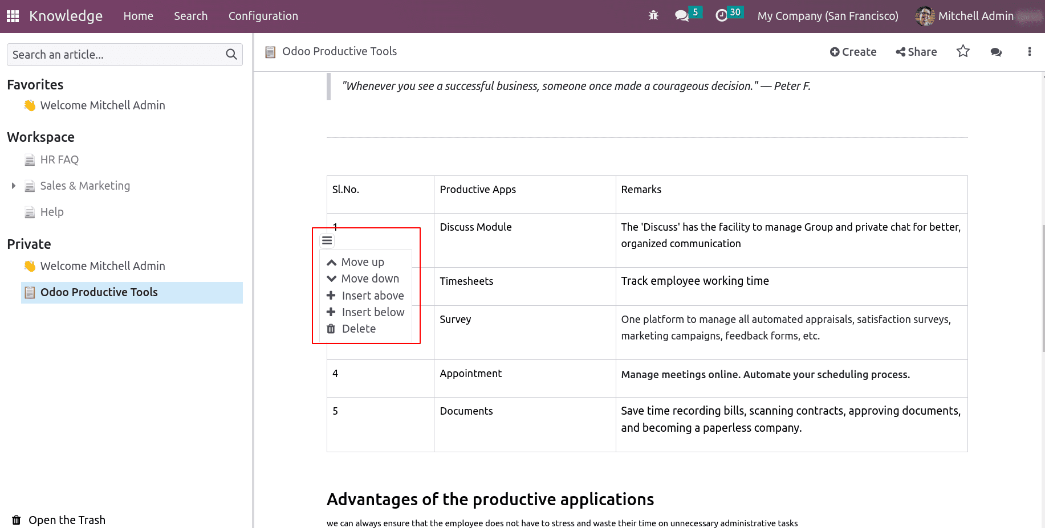Screen dimensions: 1045x528
Task: Choose Delete in row menu
Action: (351, 329)
